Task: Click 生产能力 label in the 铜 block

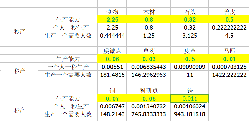Action: (x=68, y=98)
